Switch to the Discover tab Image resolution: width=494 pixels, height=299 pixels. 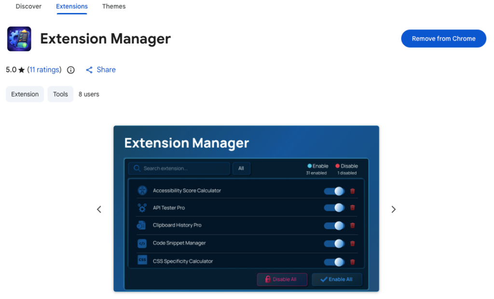(28, 7)
